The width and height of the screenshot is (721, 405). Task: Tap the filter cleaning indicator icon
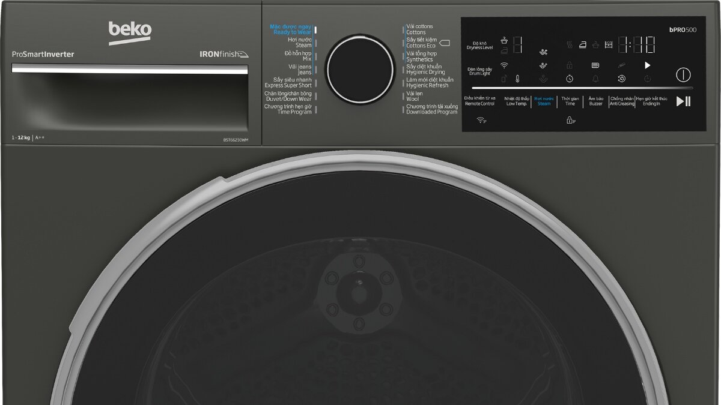click(x=595, y=65)
